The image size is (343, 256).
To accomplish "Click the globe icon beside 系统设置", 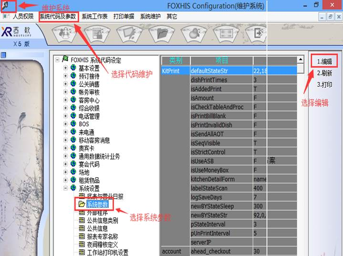I will pos(73,188).
